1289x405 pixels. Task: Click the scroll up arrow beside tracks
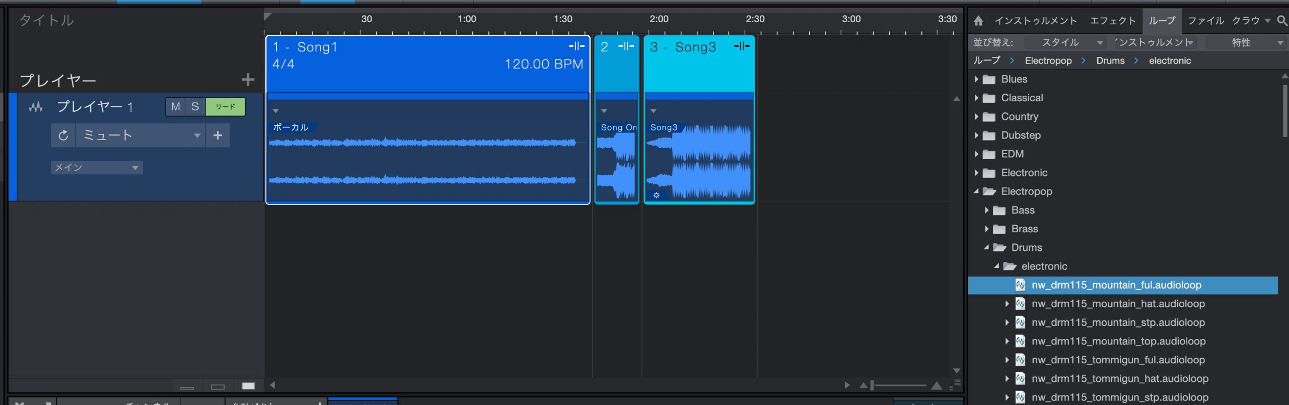tap(957, 99)
